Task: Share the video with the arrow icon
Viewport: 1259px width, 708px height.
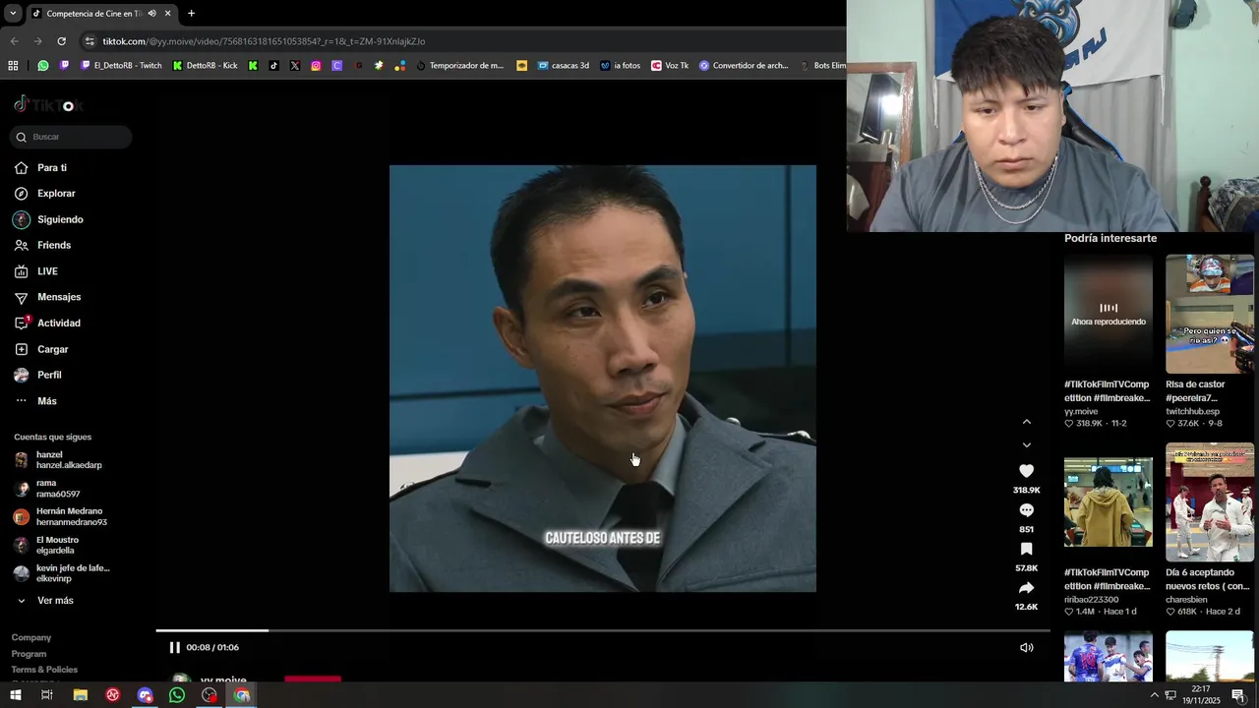Action: (1026, 588)
